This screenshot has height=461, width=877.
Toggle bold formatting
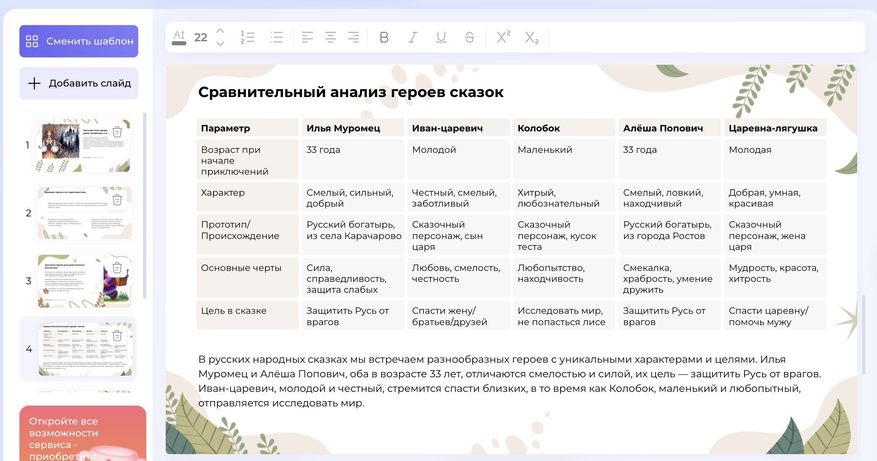coord(384,37)
